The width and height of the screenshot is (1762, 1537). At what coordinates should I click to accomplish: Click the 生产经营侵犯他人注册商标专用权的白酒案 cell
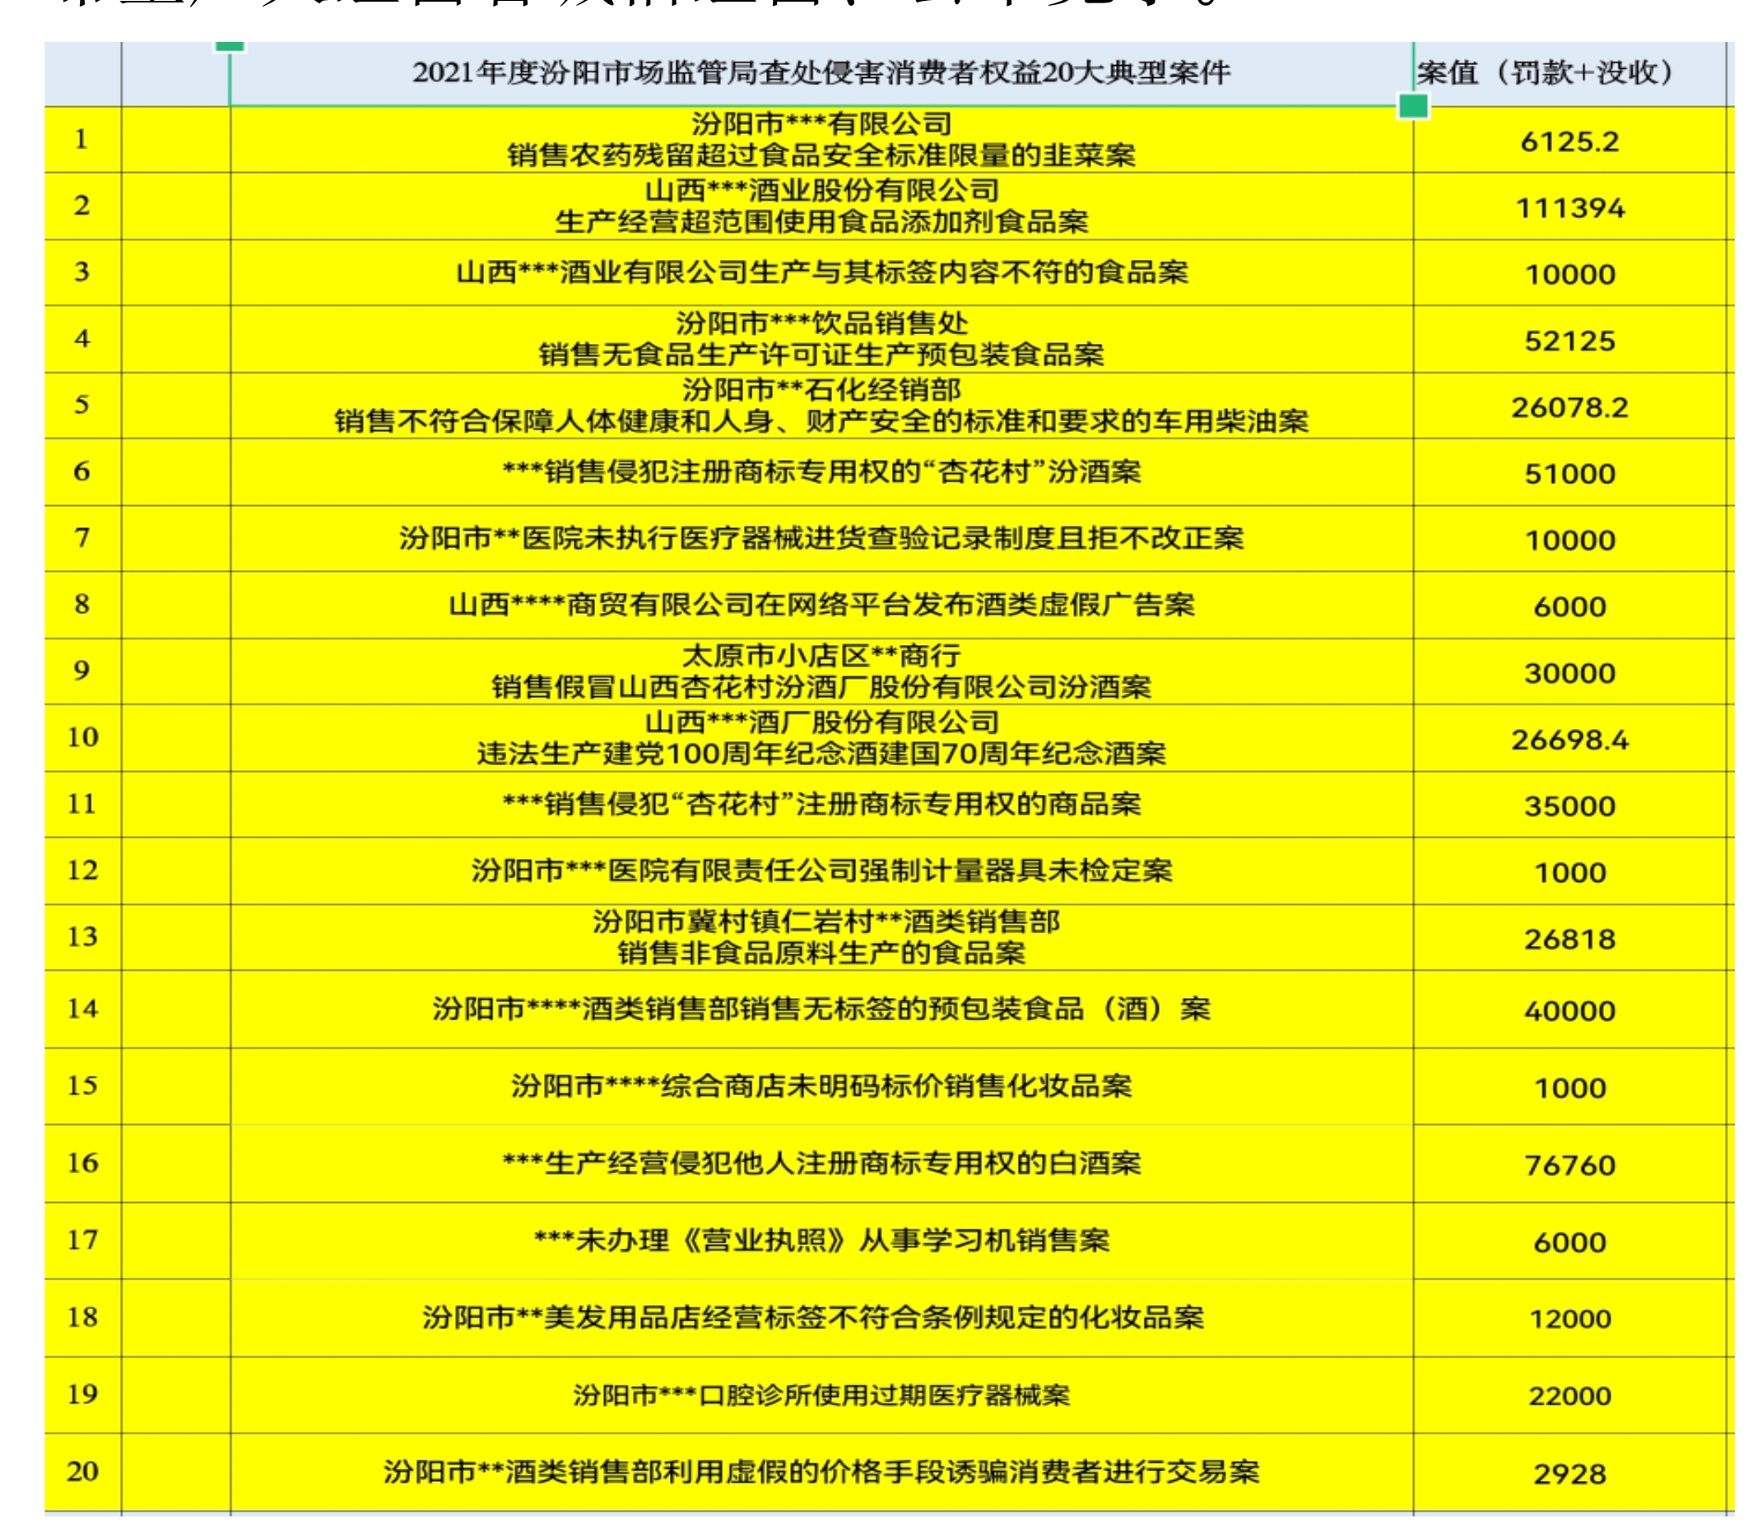[821, 1165]
